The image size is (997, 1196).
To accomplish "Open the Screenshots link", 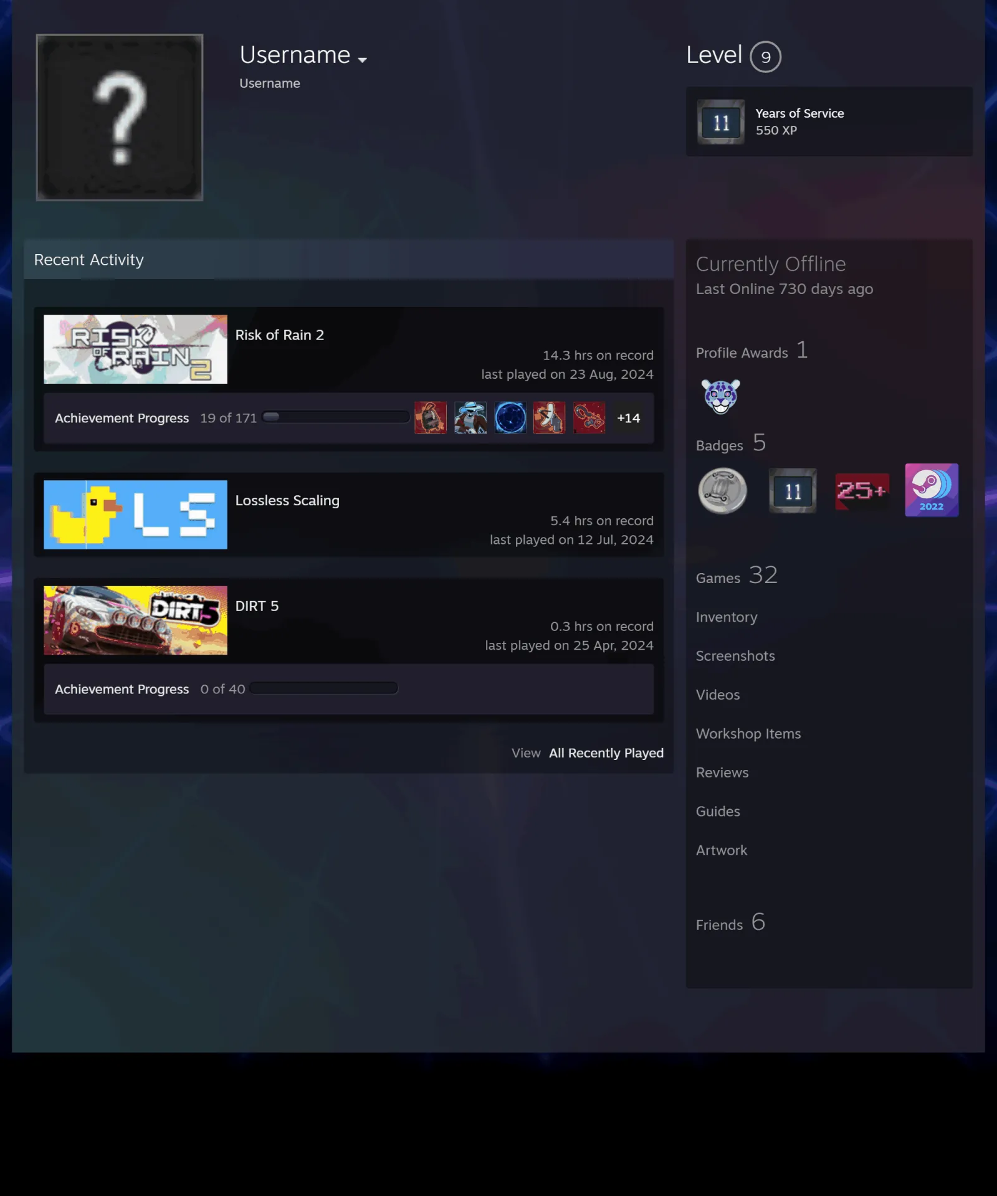I will pyautogui.click(x=735, y=656).
